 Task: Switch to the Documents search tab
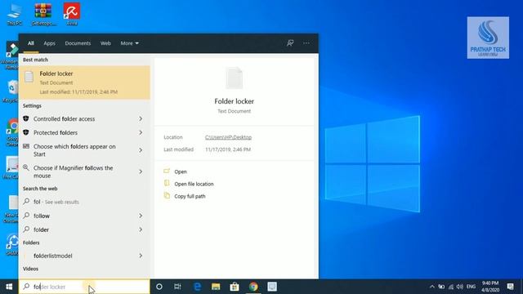78,43
